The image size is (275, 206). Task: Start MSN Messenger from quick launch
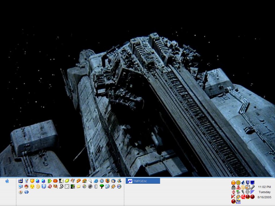coord(119,181)
